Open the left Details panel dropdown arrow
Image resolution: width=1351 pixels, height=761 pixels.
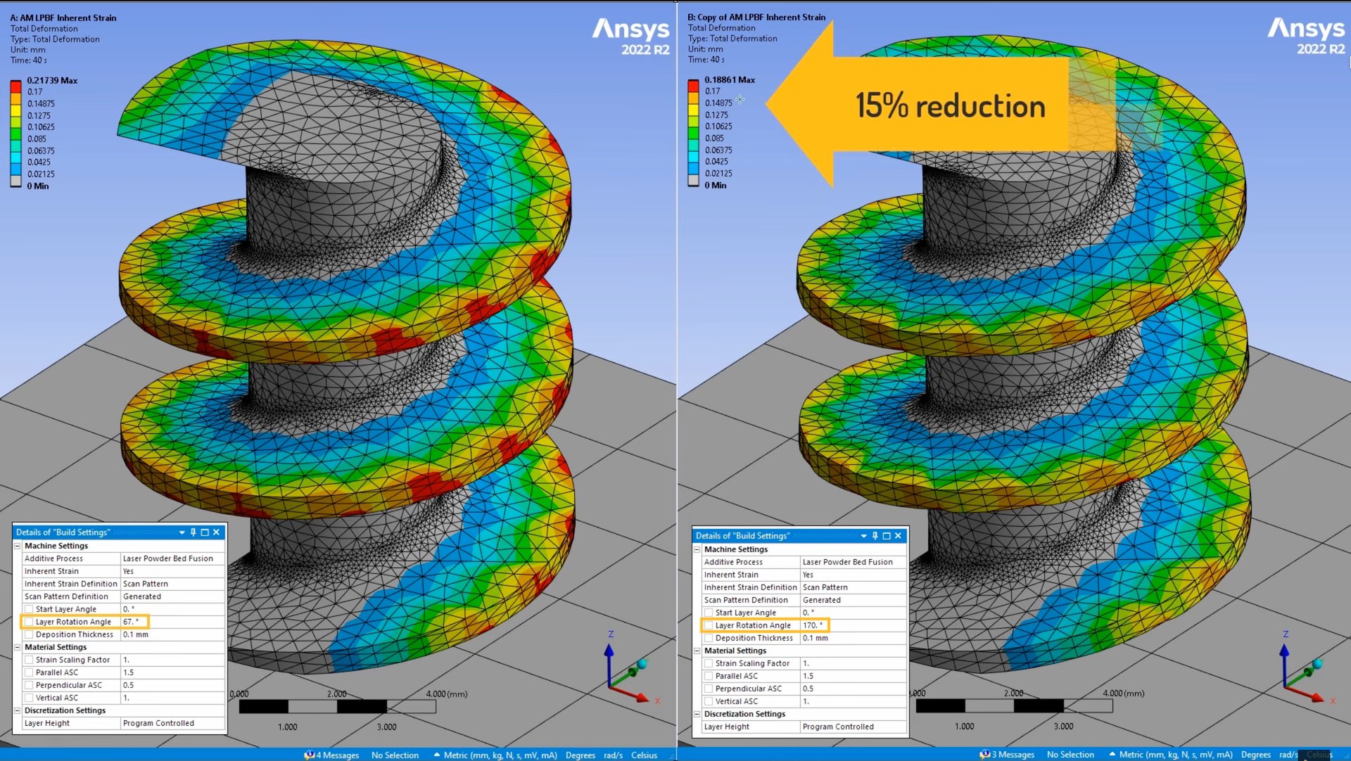tap(182, 532)
